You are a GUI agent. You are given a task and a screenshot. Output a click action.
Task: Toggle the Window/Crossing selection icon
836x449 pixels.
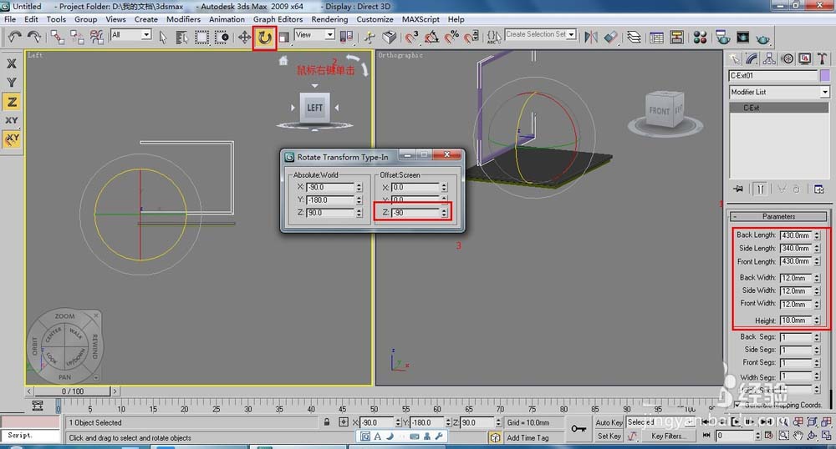[x=222, y=37]
